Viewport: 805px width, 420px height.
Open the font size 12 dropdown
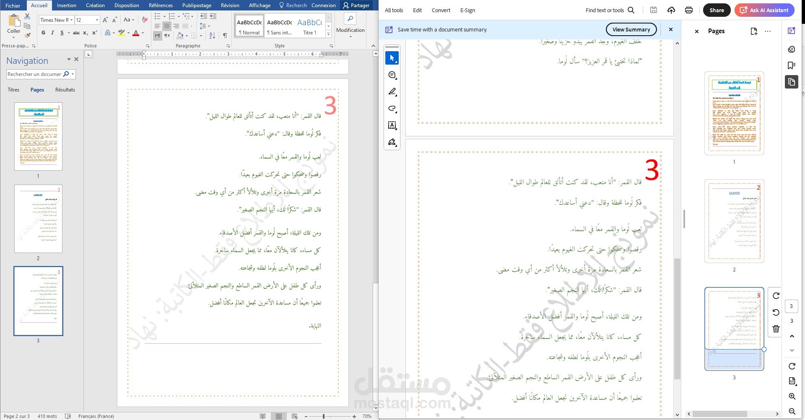(97, 20)
